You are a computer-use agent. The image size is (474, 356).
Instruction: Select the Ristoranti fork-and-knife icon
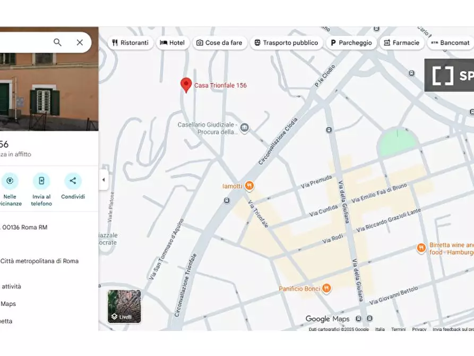pos(115,43)
